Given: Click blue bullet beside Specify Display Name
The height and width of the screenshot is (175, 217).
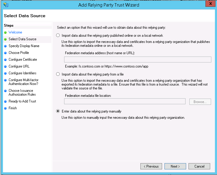Looking at the screenshot, I should pyautogui.click(x=5, y=46).
